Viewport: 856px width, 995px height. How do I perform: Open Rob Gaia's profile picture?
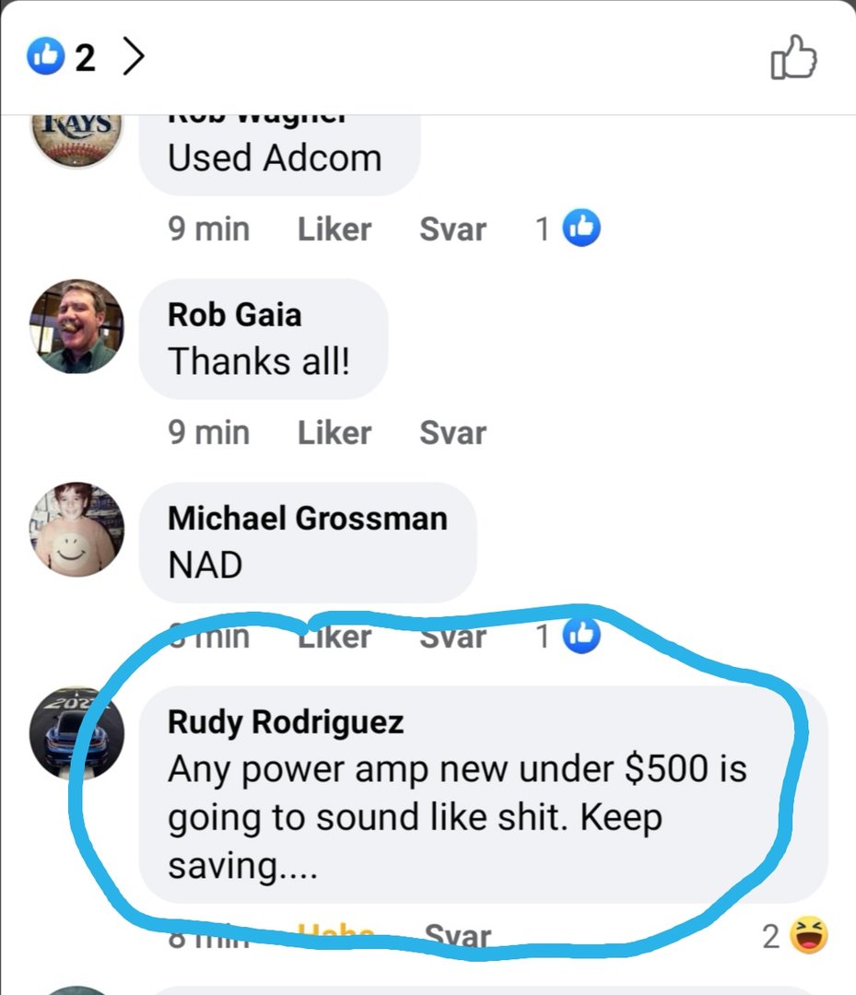tap(76, 326)
